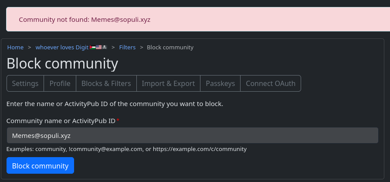
Task: Switch to the Passkeys tab
Action: 220,83
